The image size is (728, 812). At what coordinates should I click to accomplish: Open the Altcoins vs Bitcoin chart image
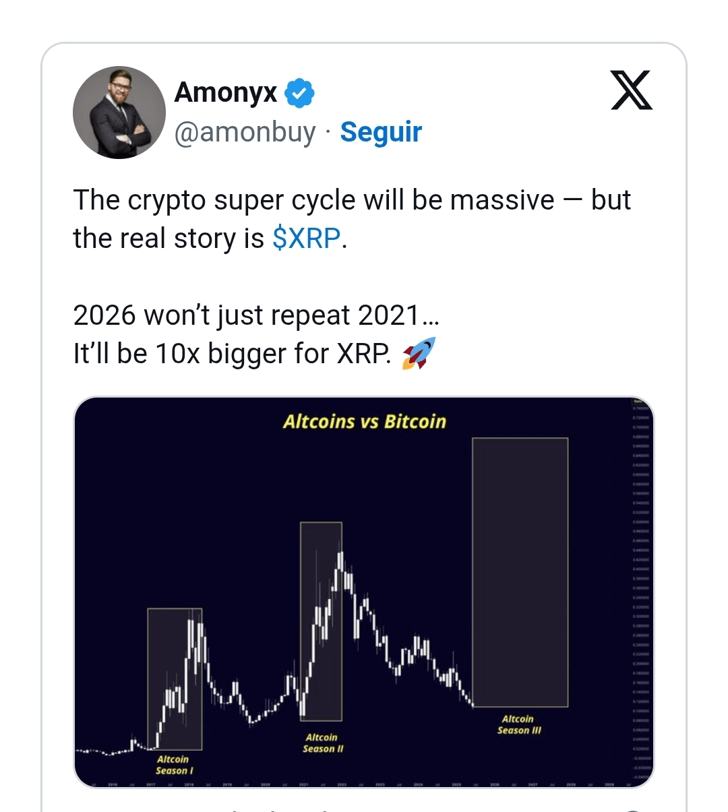point(364,592)
